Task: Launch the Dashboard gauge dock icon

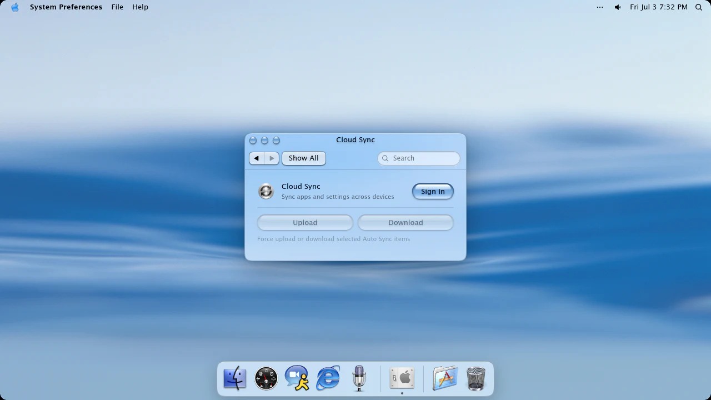Action: pyautogui.click(x=266, y=378)
